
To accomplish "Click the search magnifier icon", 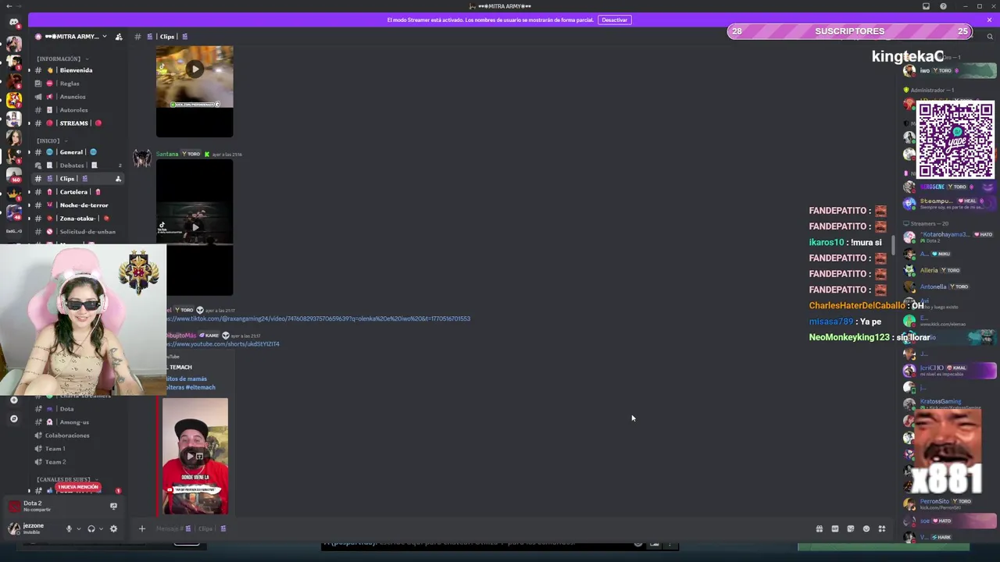I will [989, 37].
